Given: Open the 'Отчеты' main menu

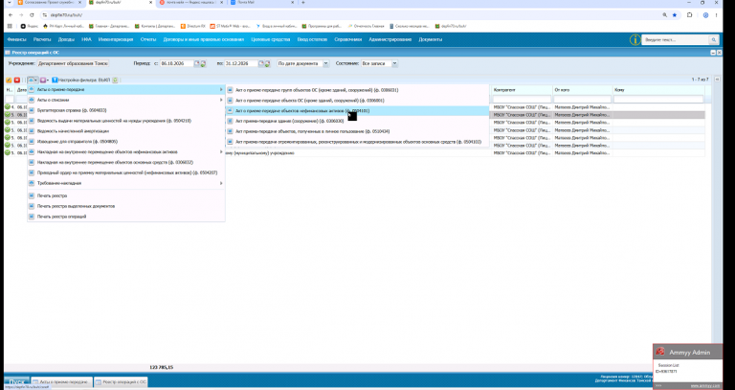Looking at the screenshot, I should click(x=148, y=39).
